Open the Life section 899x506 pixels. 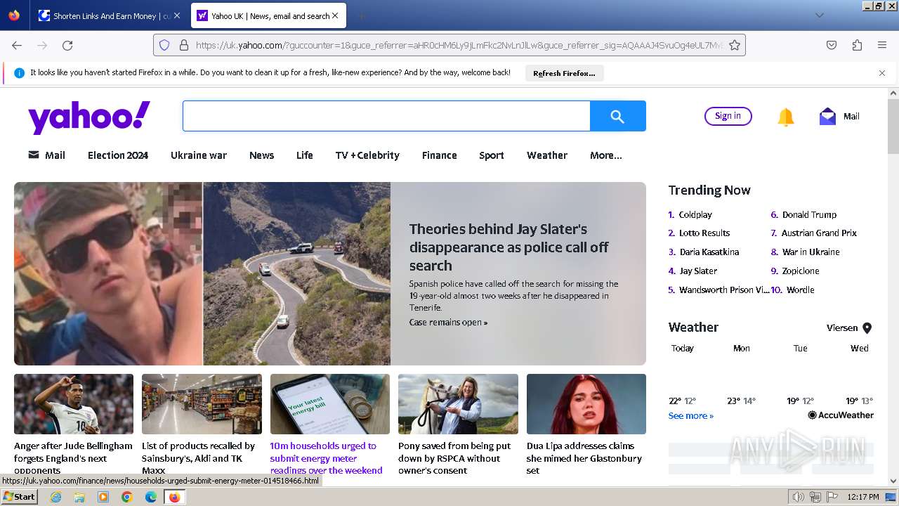pyautogui.click(x=305, y=155)
